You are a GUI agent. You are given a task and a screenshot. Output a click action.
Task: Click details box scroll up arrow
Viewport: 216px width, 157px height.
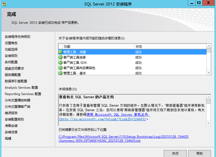pos(209,97)
